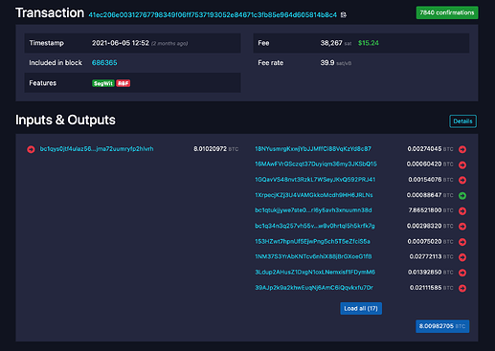
Task: Click the Transaction heading
Action: coord(50,12)
